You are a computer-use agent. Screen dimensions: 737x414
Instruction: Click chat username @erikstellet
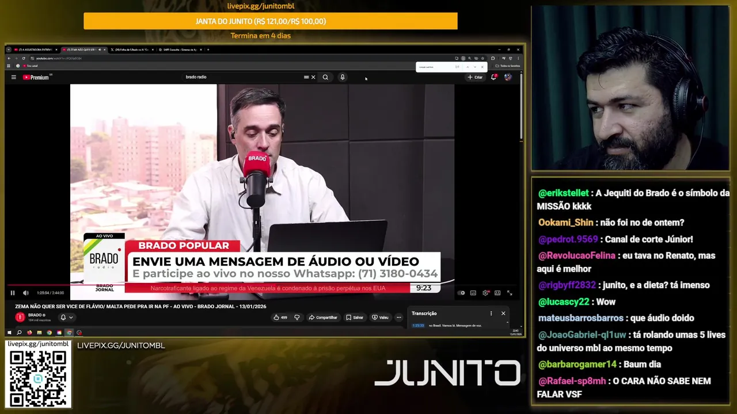pos(563,193)
